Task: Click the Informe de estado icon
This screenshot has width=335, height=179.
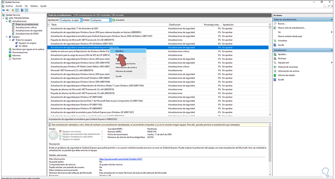Action: click(275, 75)
